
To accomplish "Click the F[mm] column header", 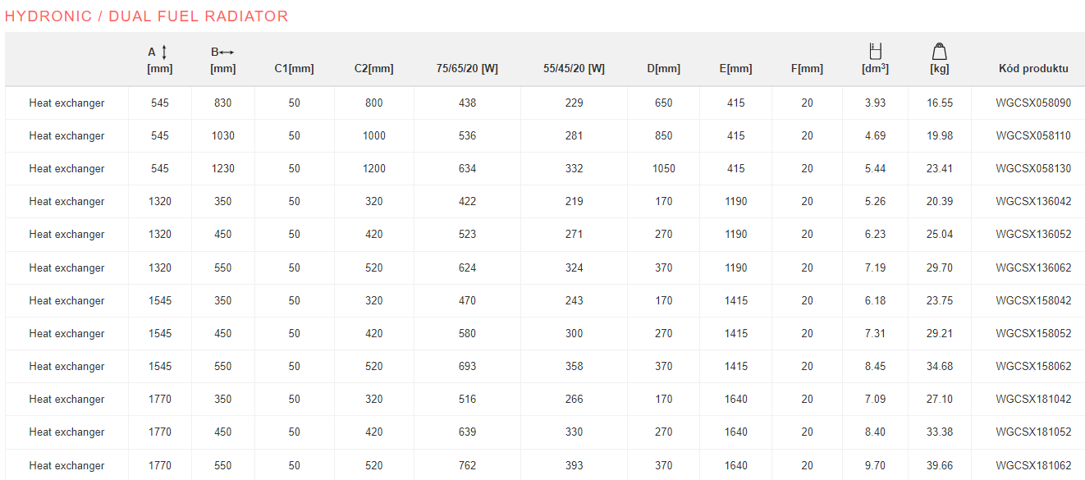I will point(807,69).
